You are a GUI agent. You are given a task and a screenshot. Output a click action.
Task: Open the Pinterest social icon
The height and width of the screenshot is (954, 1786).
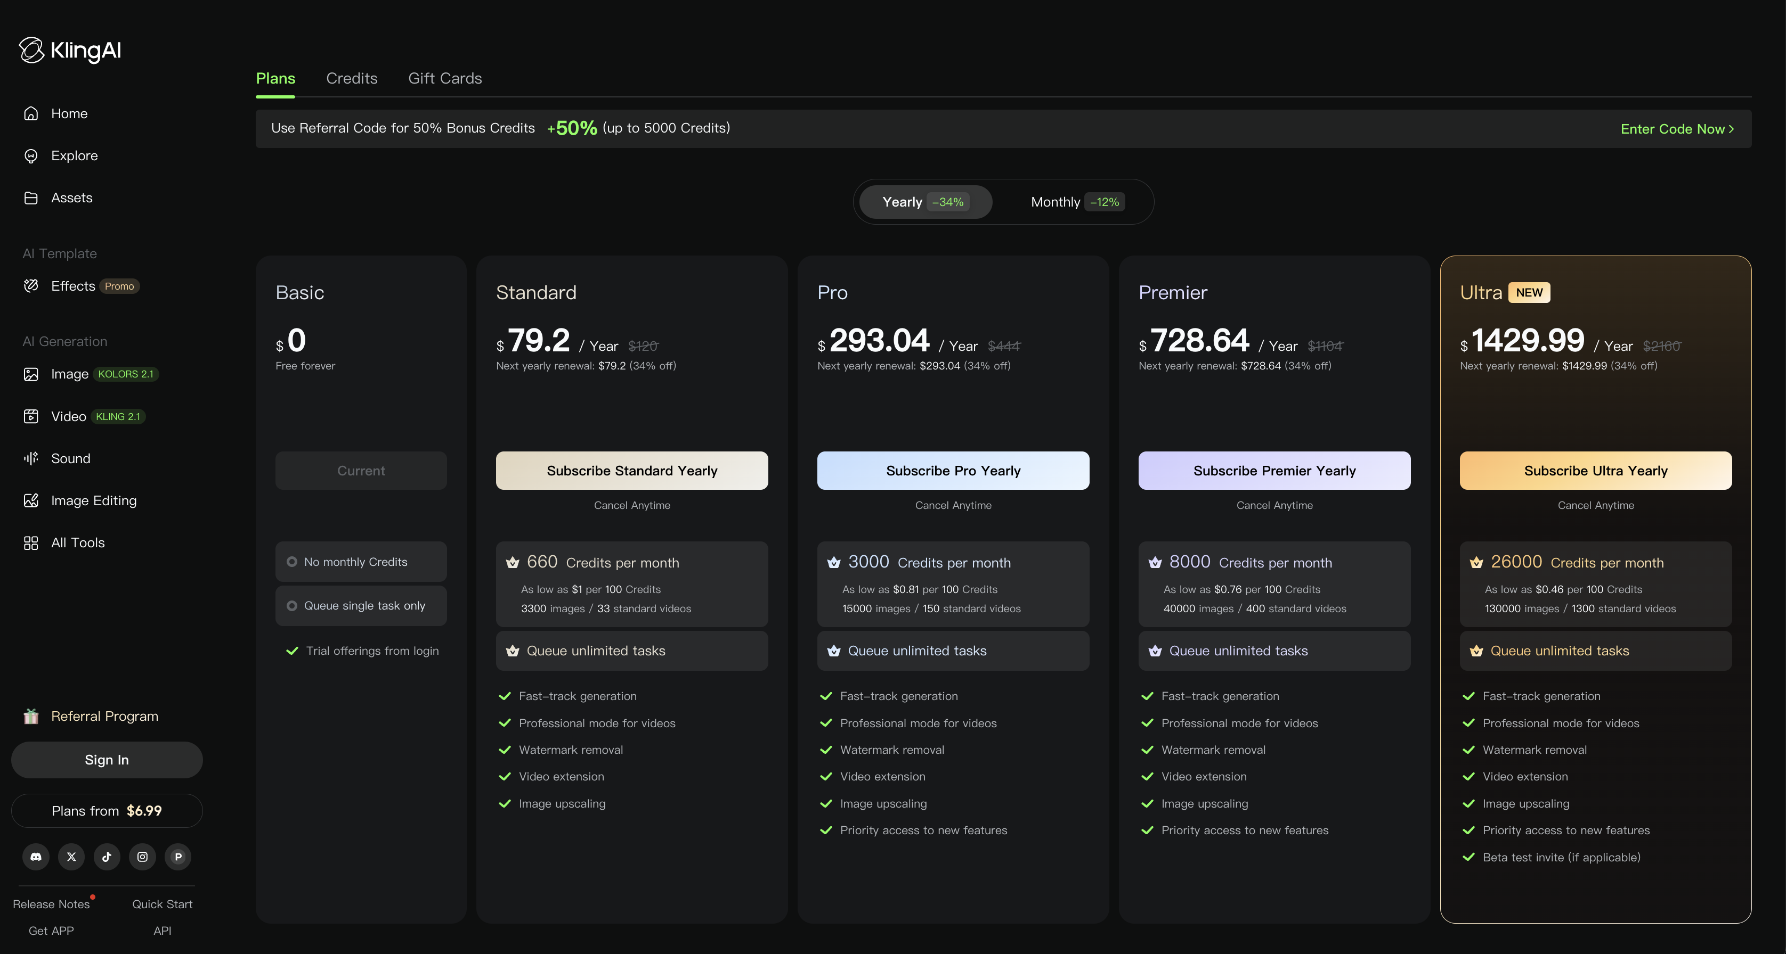pyautogui.click(x=178, y=857)
